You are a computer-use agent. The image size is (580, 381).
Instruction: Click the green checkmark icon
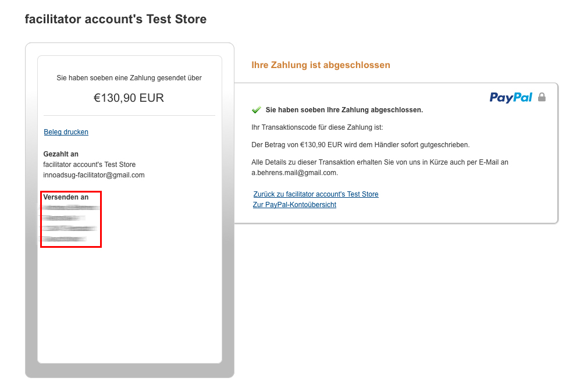coord(256,109)
